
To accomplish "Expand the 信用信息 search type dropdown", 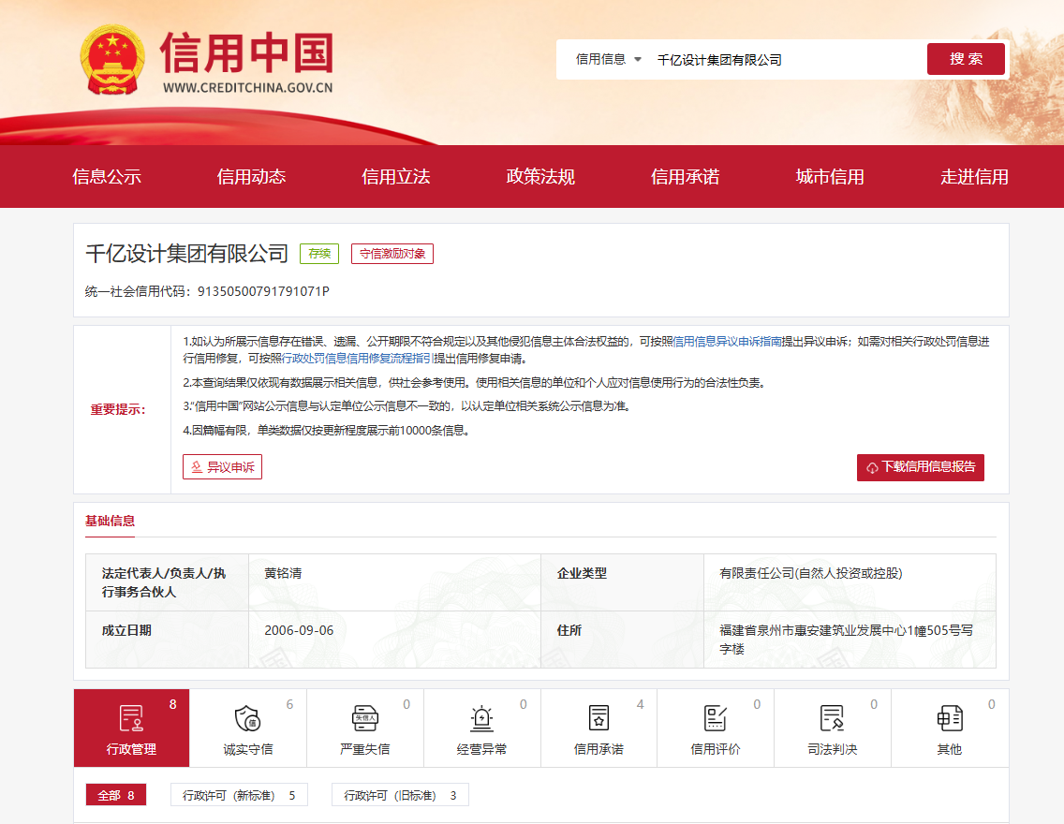I will (x=609, y=59).
